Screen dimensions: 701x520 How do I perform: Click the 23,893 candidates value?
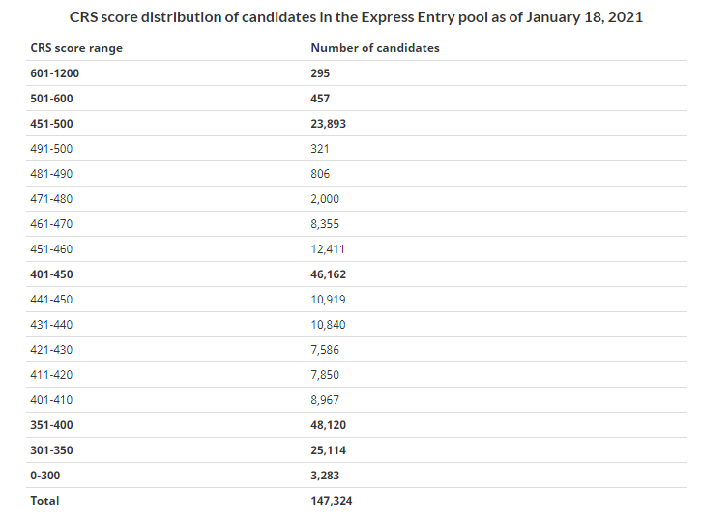[328, 124]
